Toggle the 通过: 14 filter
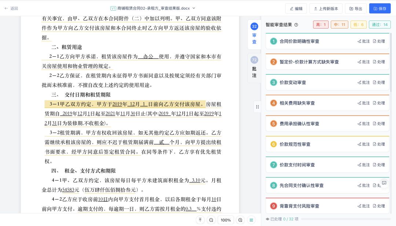This screenshot has height=226, width=396. (379, 25)
